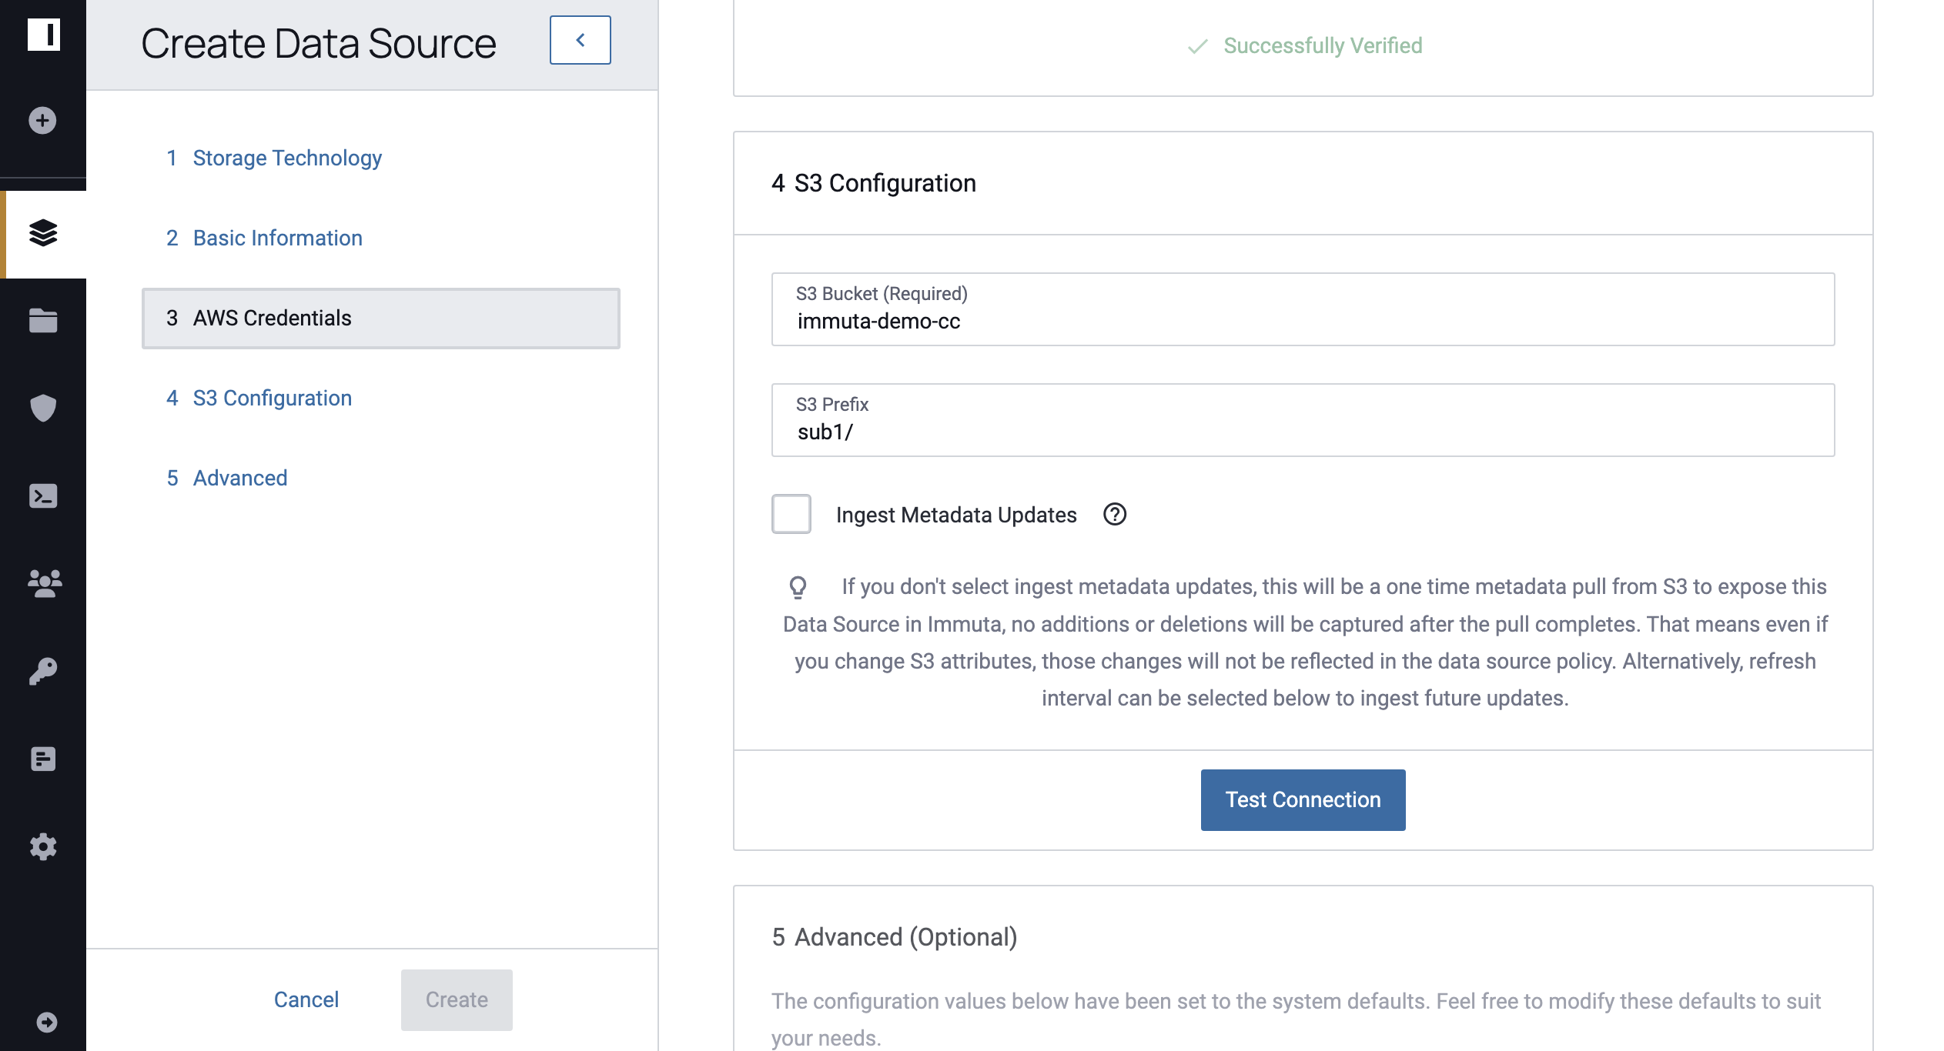The width and height of the screenshot is (1944, 1051).
Task: Click the Successfully Verified status text
Action: (x=1323, y=45)
